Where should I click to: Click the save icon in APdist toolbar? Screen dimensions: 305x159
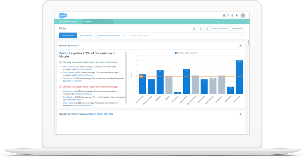(207, 28)
